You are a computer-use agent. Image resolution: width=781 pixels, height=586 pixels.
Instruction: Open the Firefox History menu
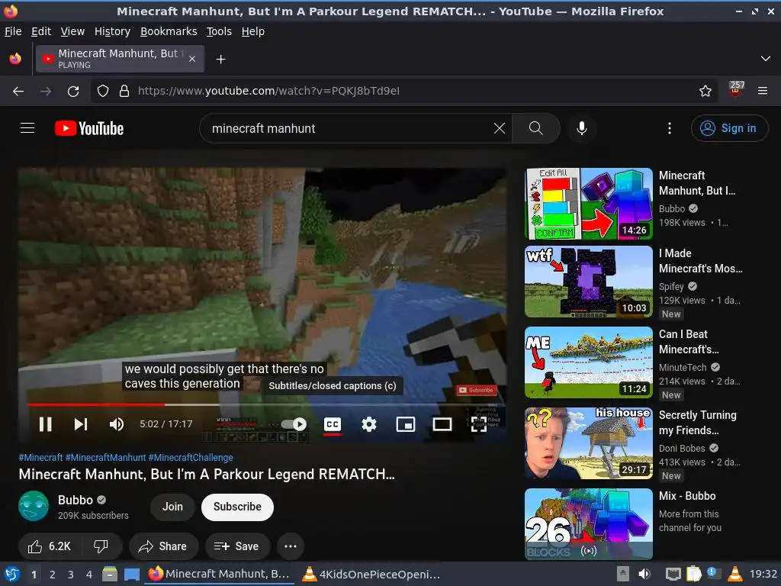point(113,31)
